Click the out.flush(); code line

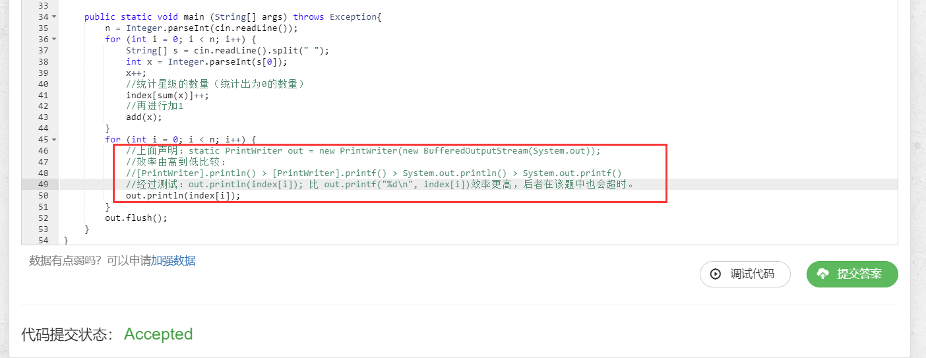[x=136, y=218]
